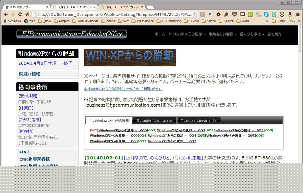
Task: Select the Ⅱ. Under Constraction tab
Action: [155, 121]
